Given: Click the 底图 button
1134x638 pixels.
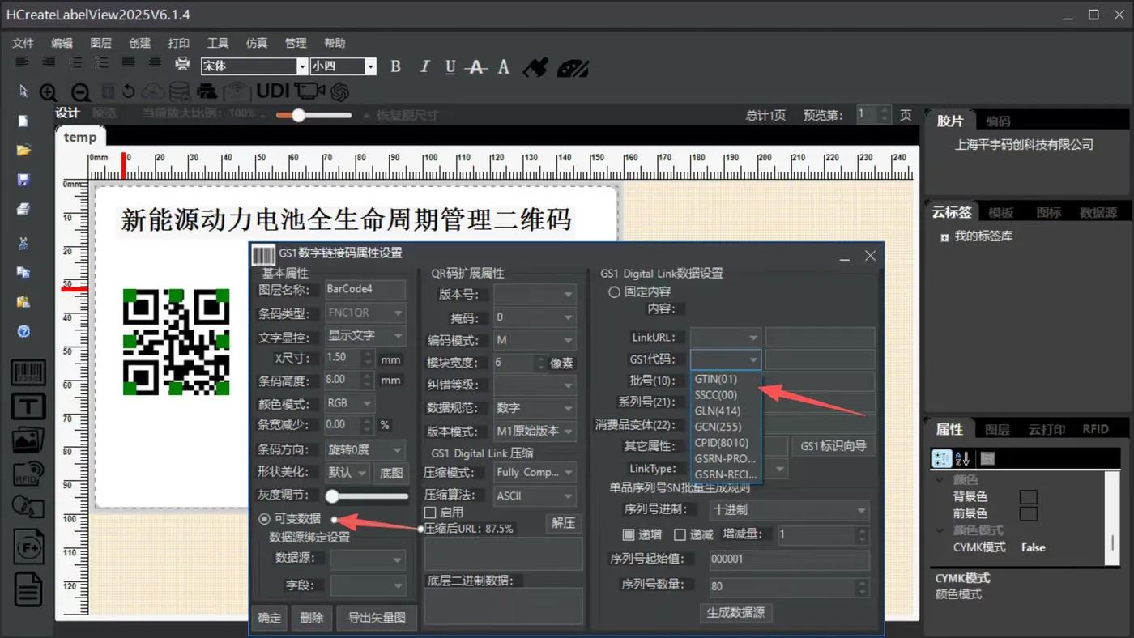Looking at the screenshot, I should [x=391, y=472].
